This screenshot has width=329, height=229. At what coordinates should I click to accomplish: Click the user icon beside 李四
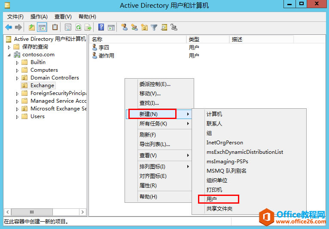pos(94,47)
